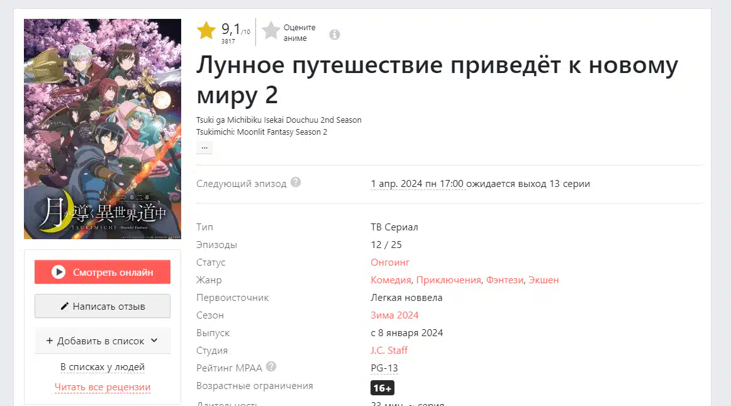Select the Фэнтези genre link
This screenshot has width=731, height=406.
click(505, 280)
